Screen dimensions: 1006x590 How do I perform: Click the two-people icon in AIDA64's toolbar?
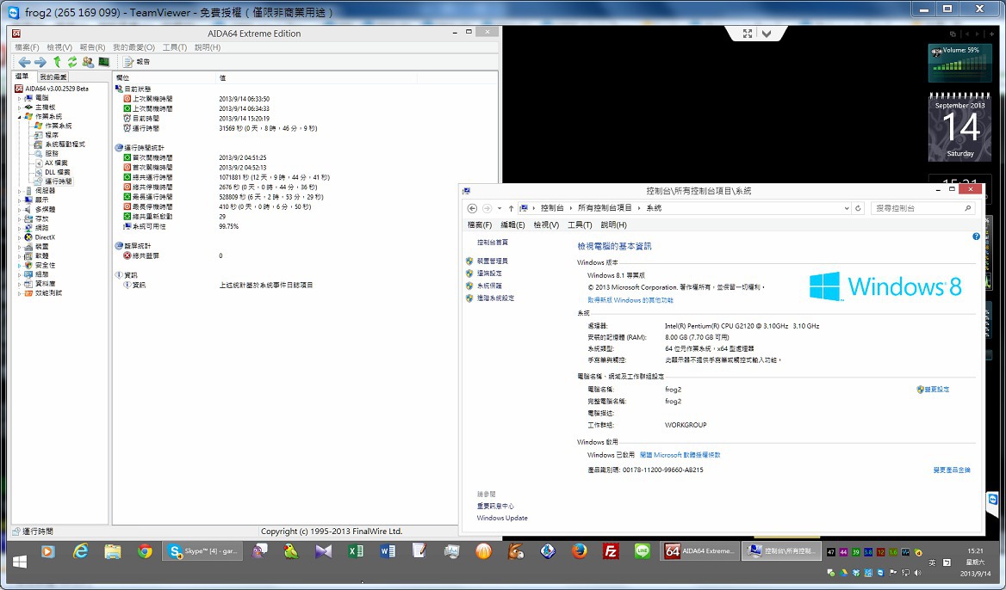(x=88, y=62)
